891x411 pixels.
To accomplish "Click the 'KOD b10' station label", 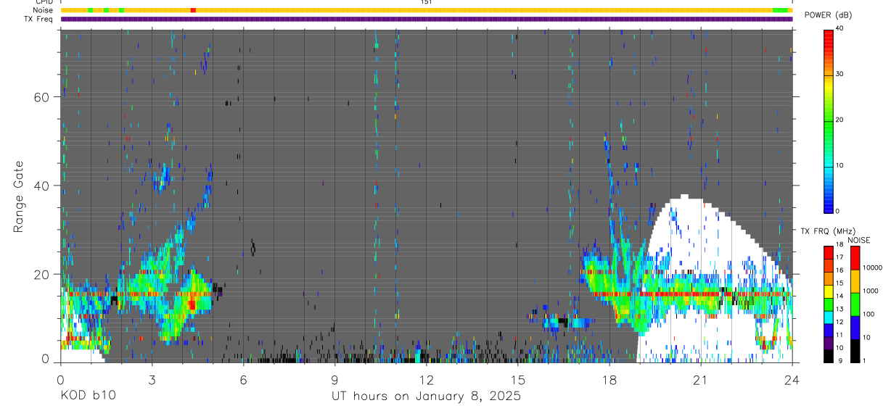I will tap(88, 397).
